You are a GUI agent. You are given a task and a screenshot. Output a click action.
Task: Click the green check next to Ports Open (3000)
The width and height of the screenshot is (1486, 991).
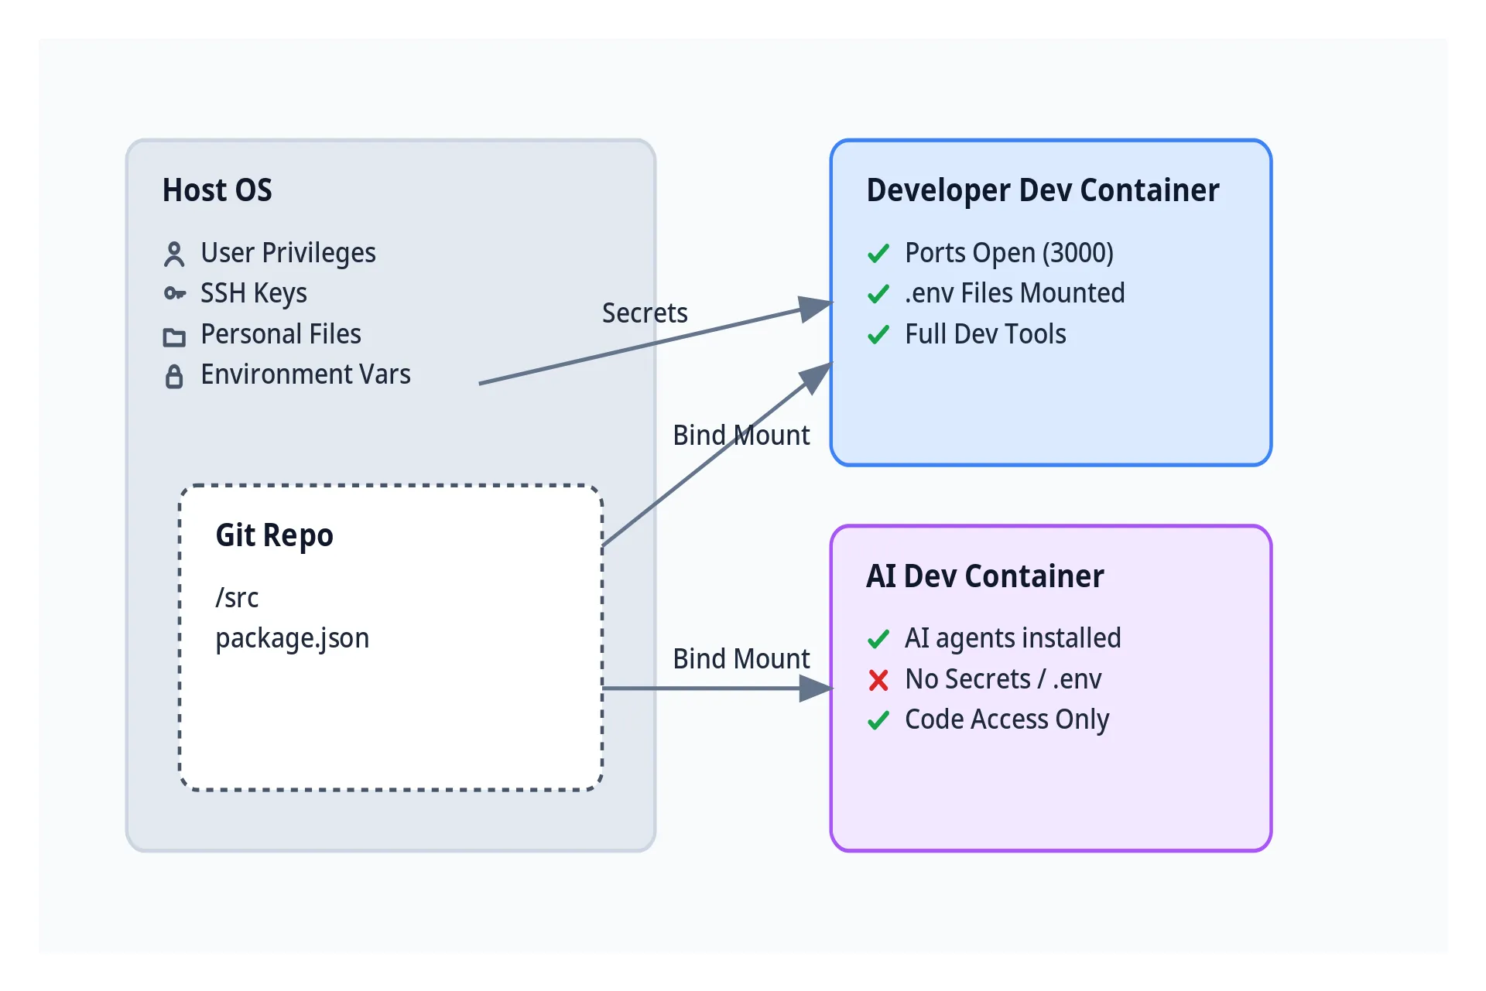coord(878,254)
